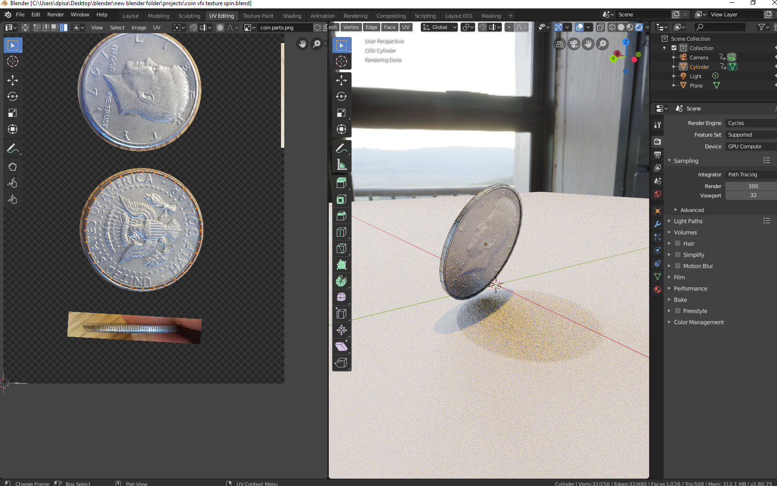Select the Annotate tool in the 3D viewport
The height and width of the screenshot is (486, 777).
[x=342, y=148]
